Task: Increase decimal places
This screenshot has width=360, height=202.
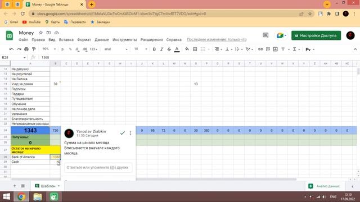Action: [x=85, y=49]
